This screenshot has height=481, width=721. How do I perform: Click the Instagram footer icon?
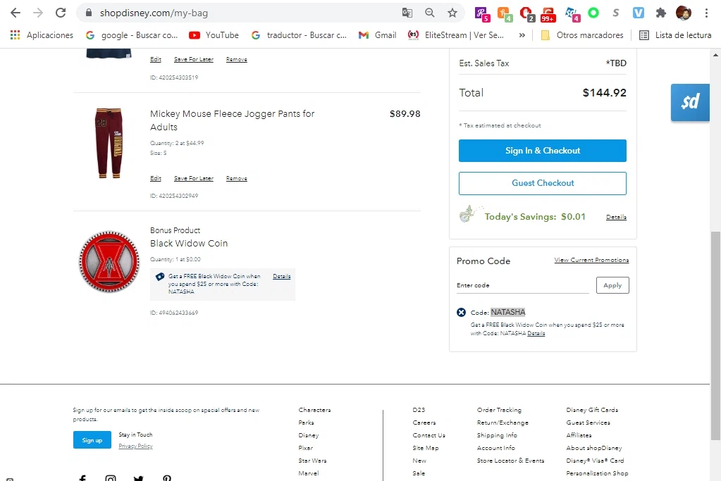(111, 477)
